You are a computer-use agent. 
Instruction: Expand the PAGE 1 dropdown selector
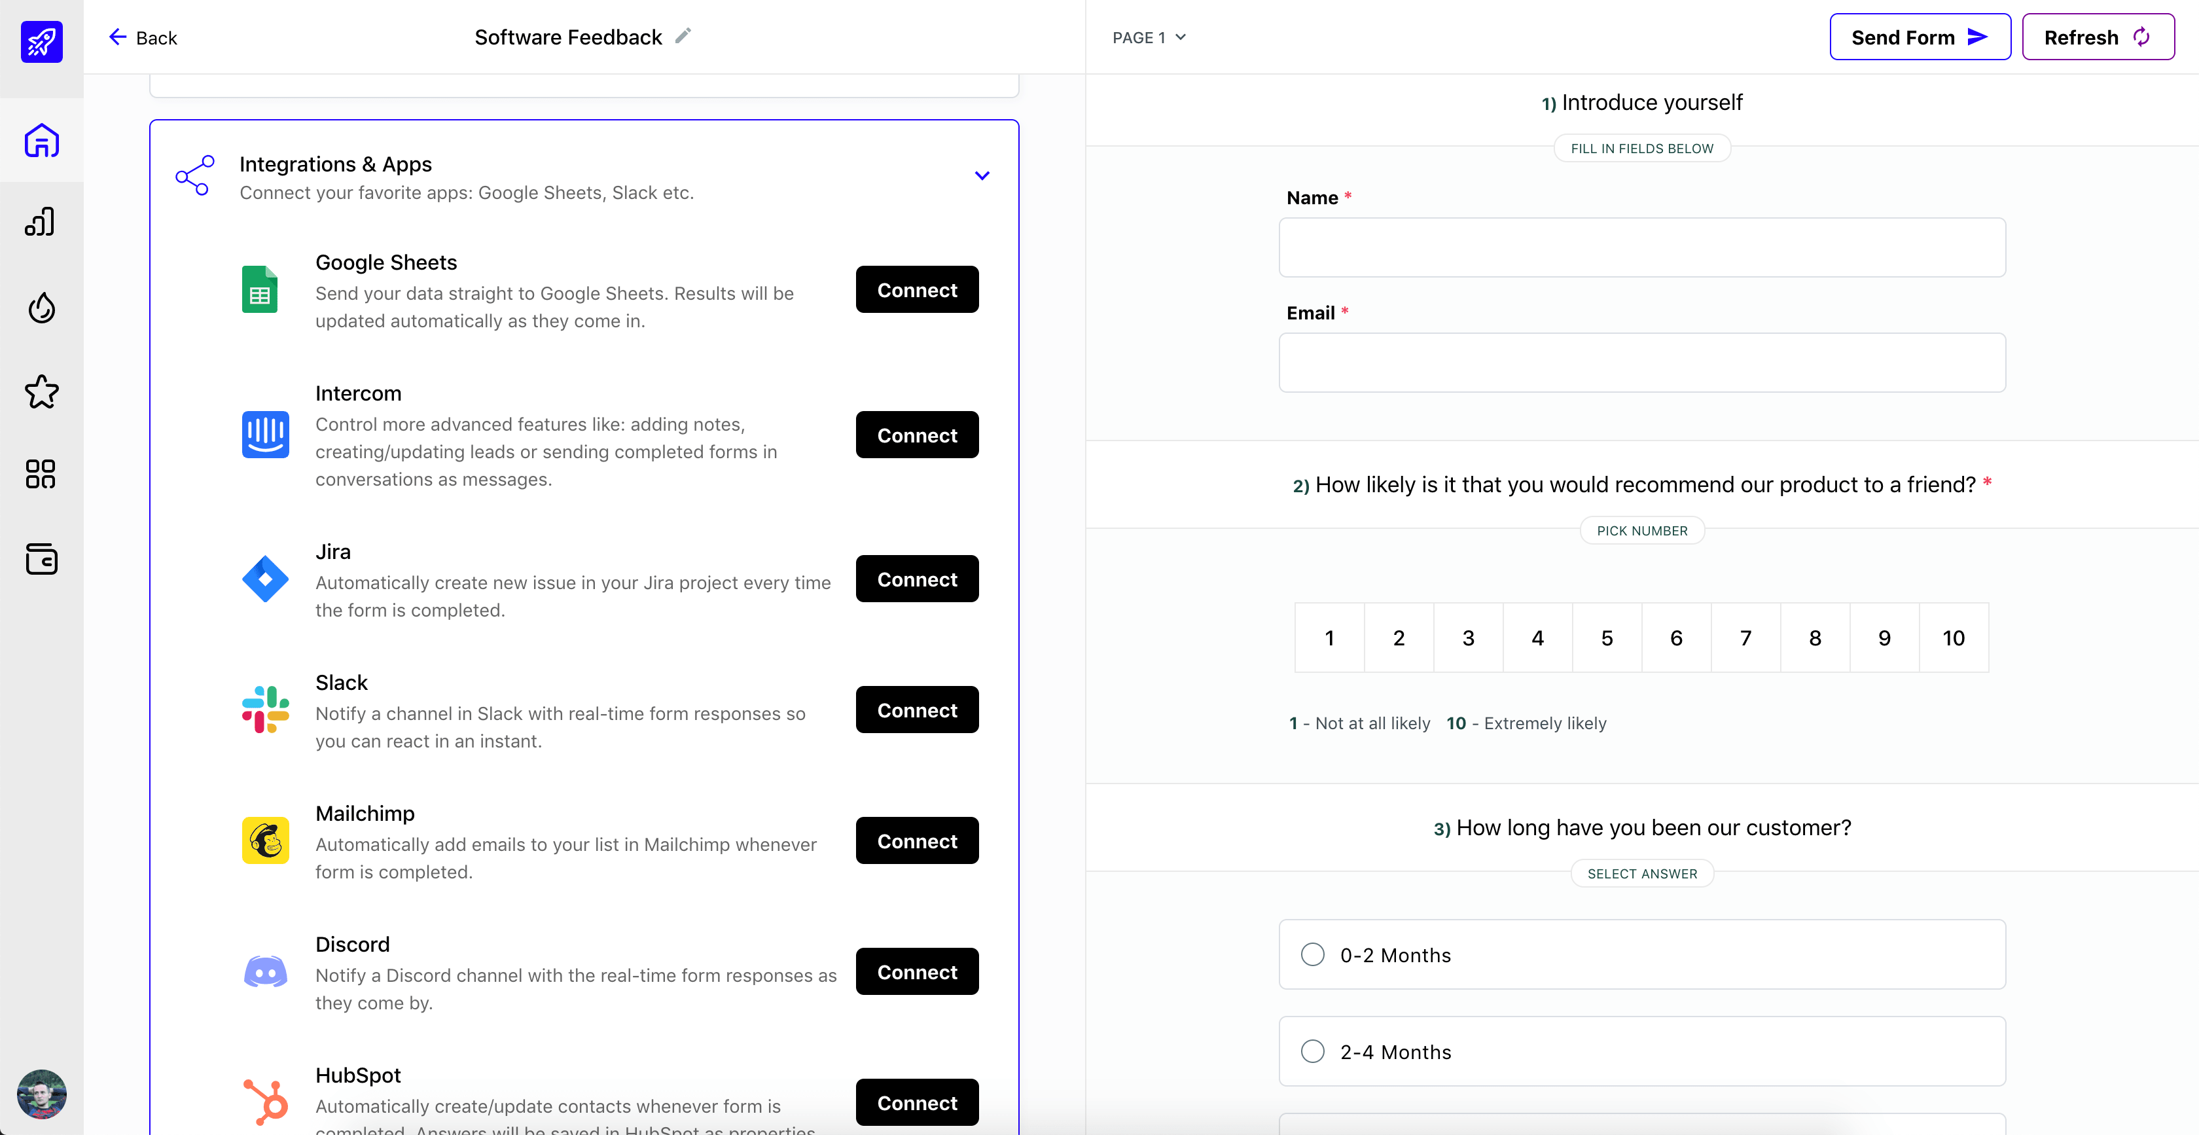point(1150,36)
